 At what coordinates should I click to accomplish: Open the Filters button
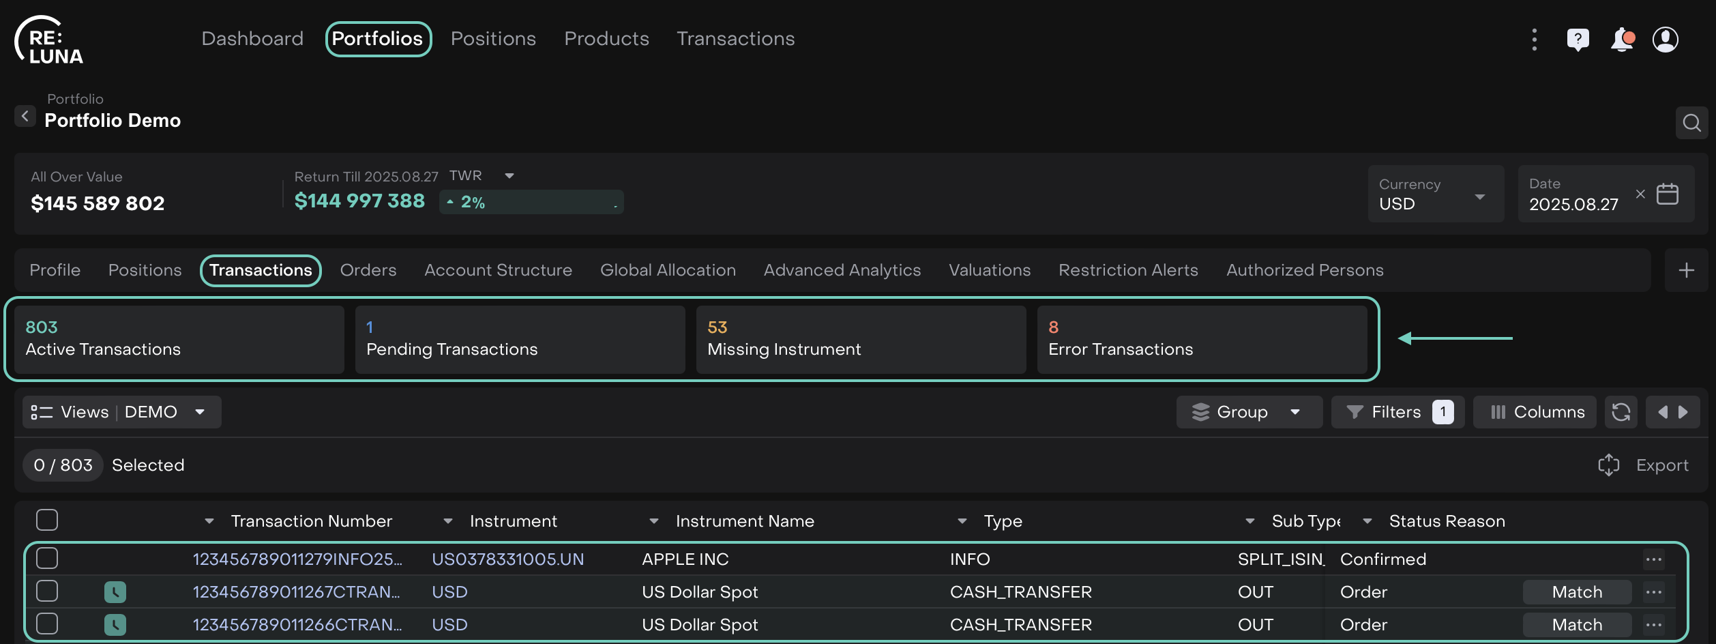(x=1397, y=412)
